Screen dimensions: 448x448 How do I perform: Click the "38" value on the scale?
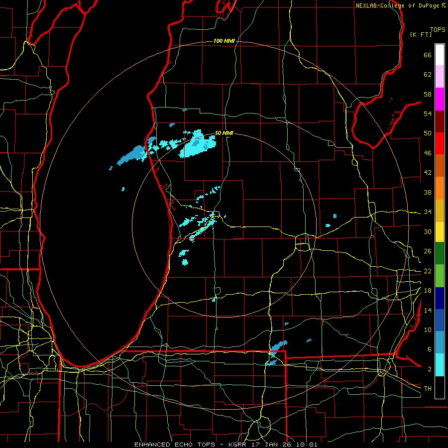[428, 192]
